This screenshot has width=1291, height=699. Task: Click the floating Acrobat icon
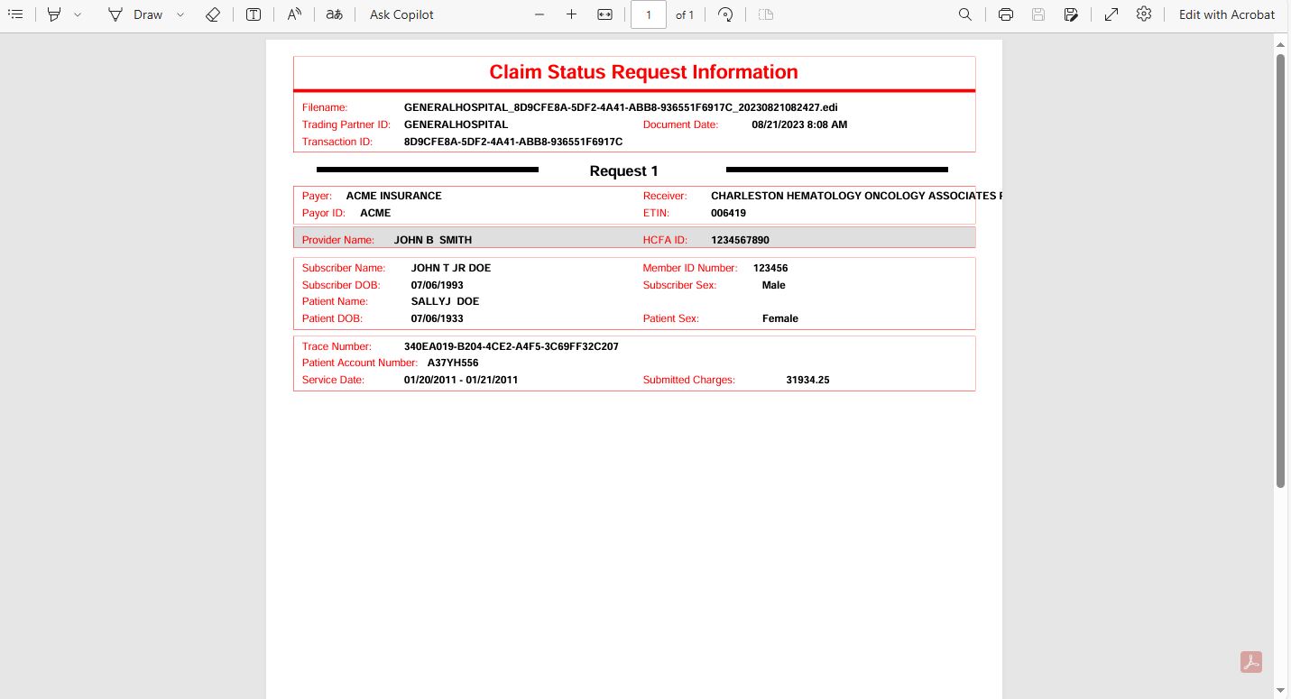point(1251,662)
